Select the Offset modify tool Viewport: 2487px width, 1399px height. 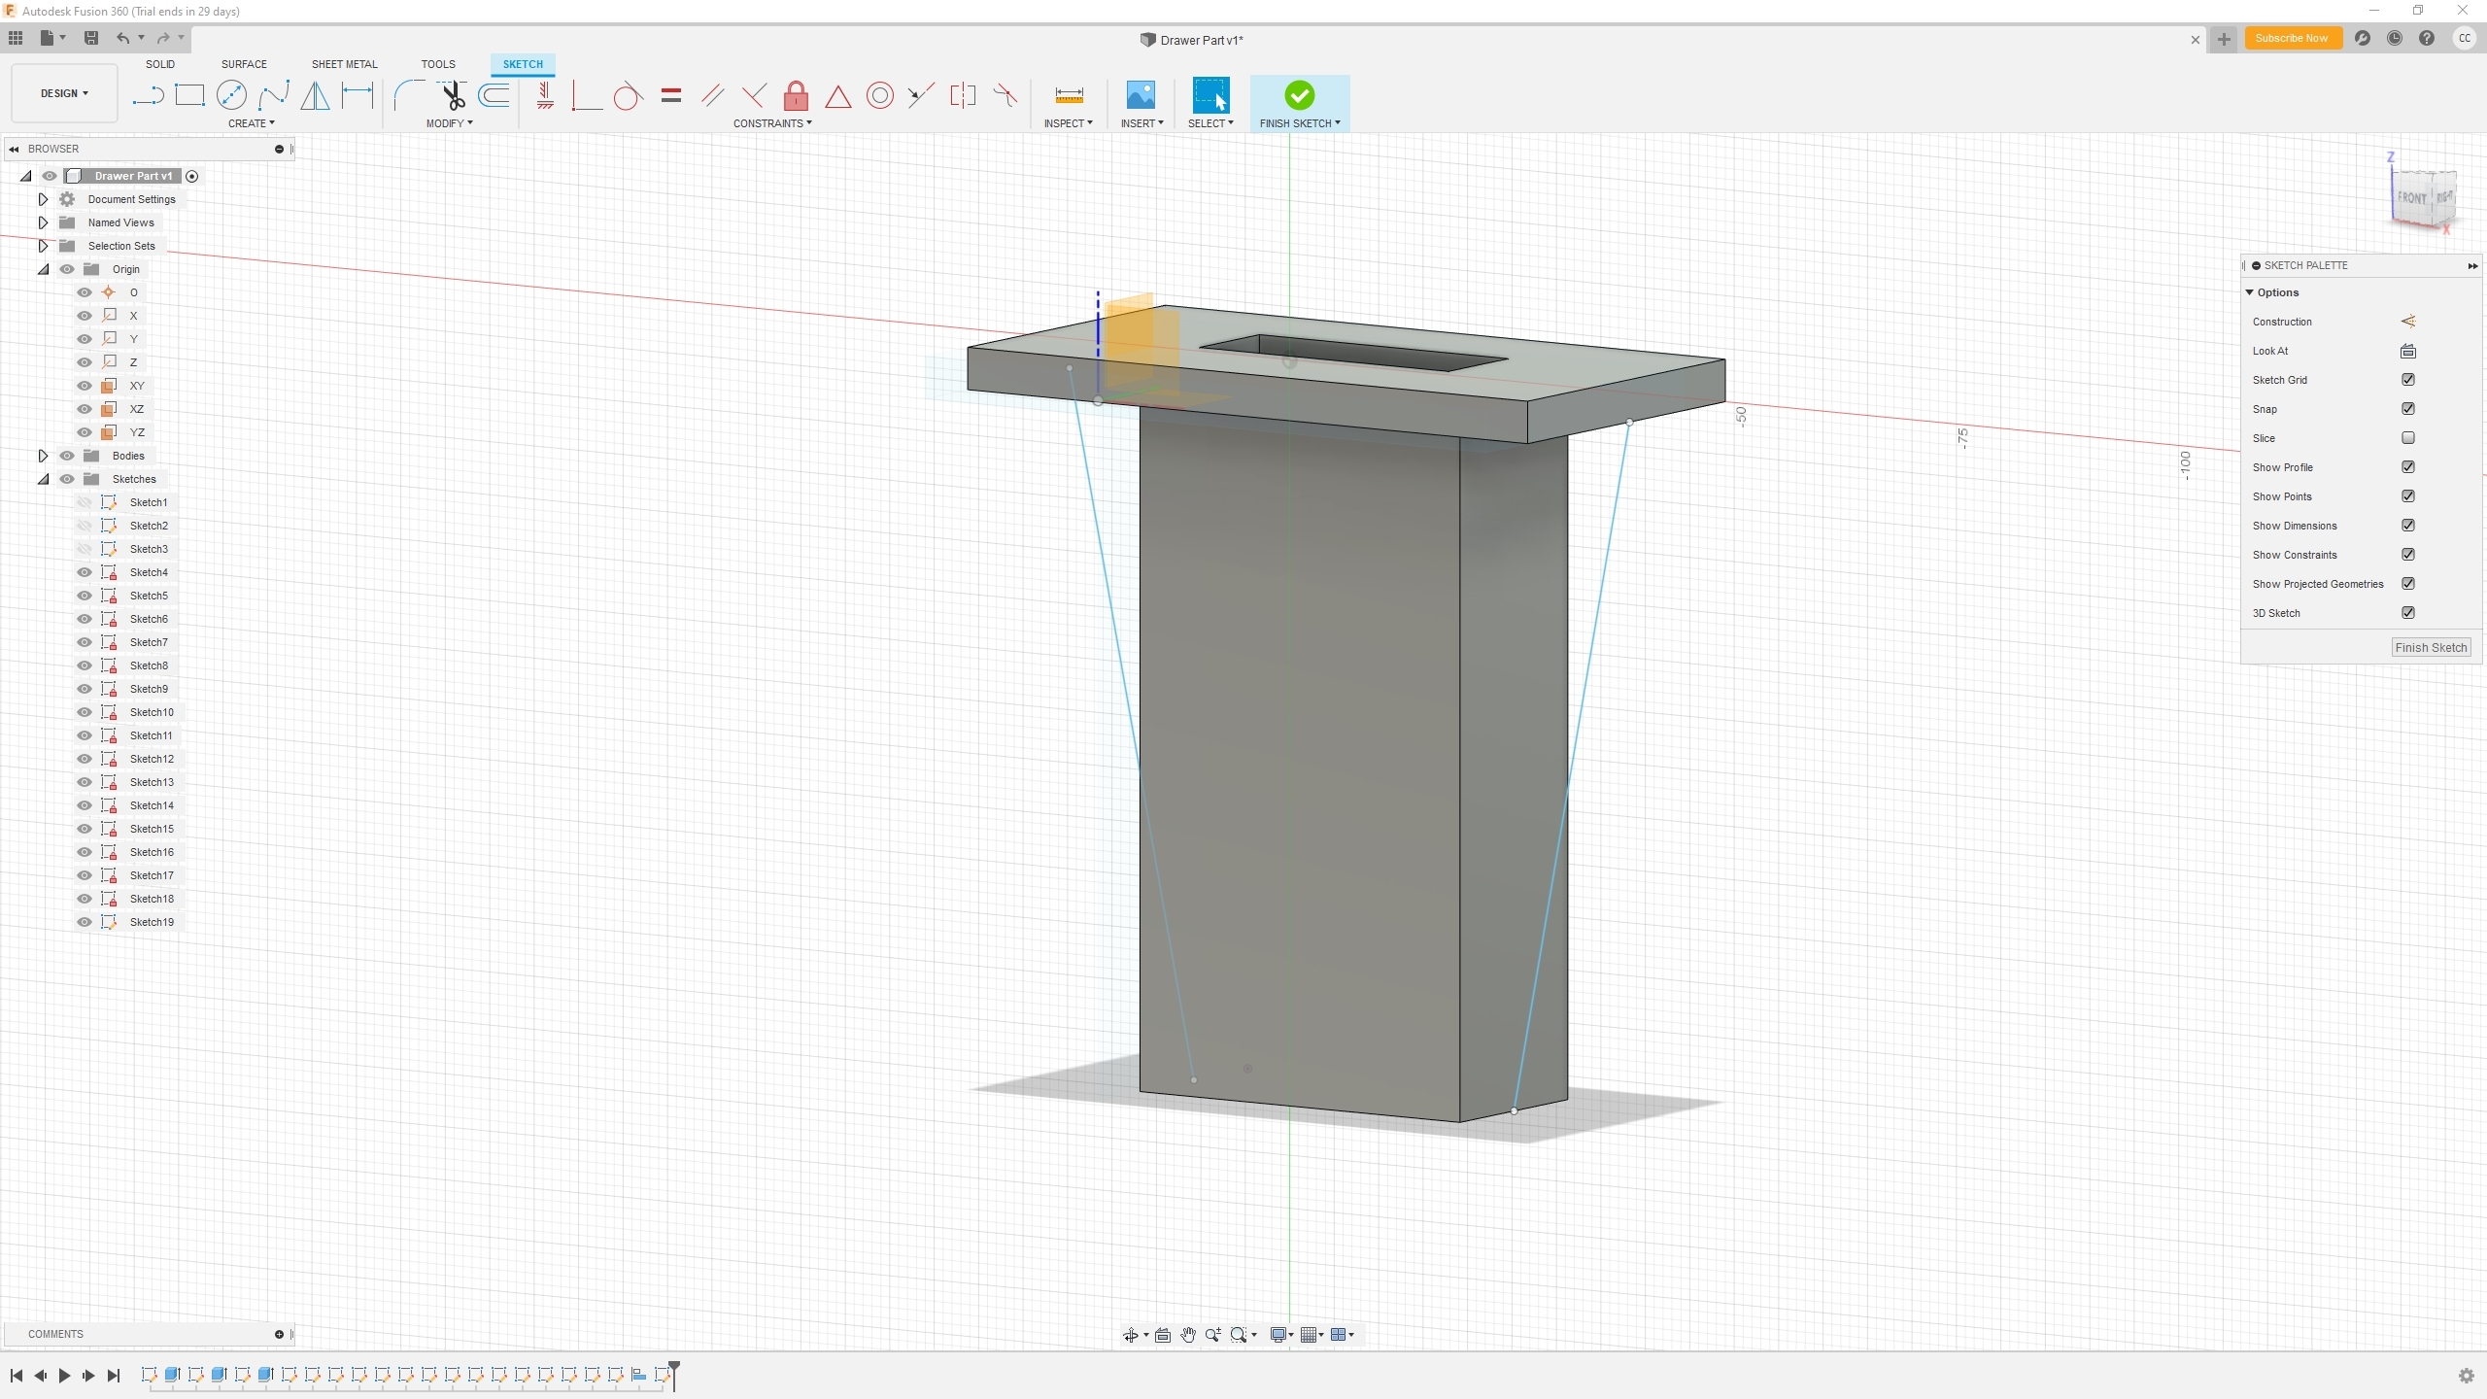(494, 95)
